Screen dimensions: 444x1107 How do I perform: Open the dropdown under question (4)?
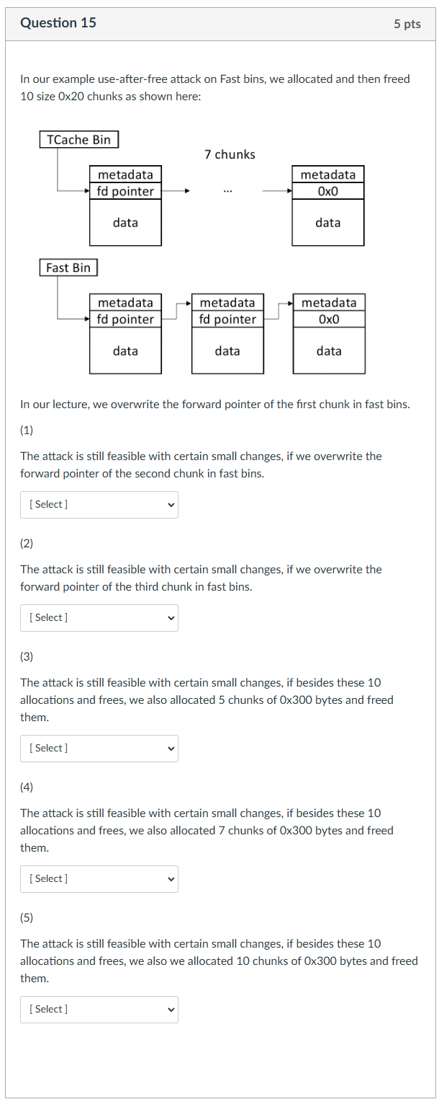(x=99, y=878)
